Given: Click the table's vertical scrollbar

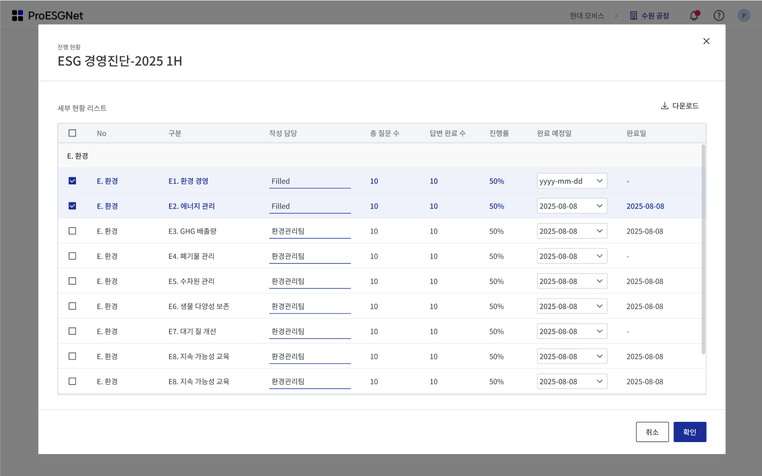Looking at the screenshot, I should coord(703,249).
